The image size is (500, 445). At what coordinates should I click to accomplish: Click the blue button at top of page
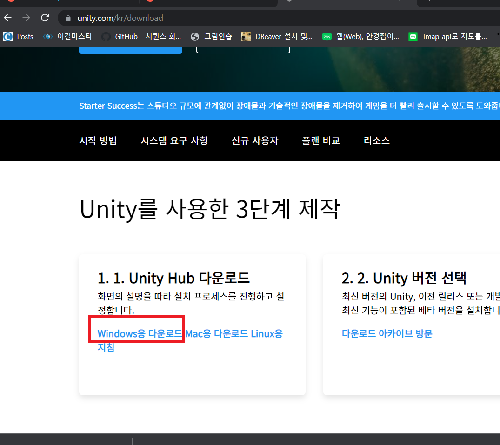[x=131, y=50]
